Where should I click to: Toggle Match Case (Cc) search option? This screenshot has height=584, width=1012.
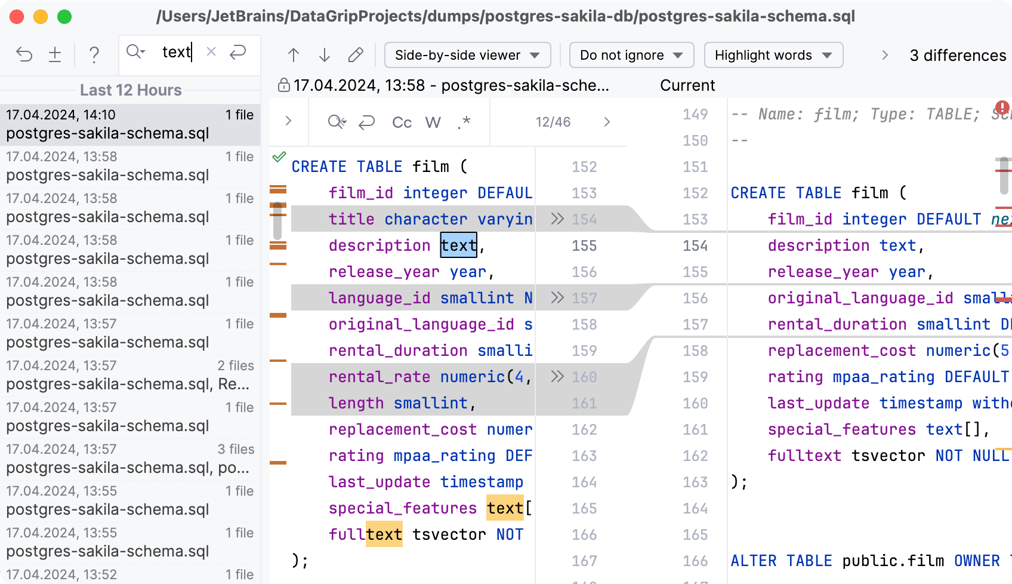402,122
